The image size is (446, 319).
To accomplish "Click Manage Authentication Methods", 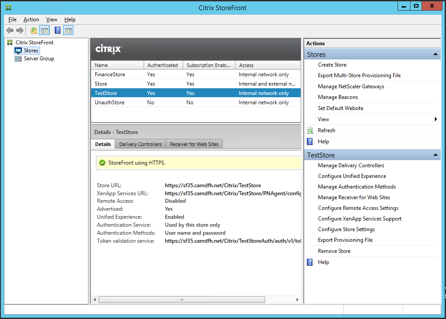I will pyautogui.click(x=357, y=187).
